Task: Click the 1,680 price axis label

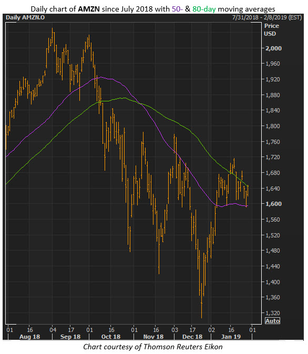Action: click(273, 173)
